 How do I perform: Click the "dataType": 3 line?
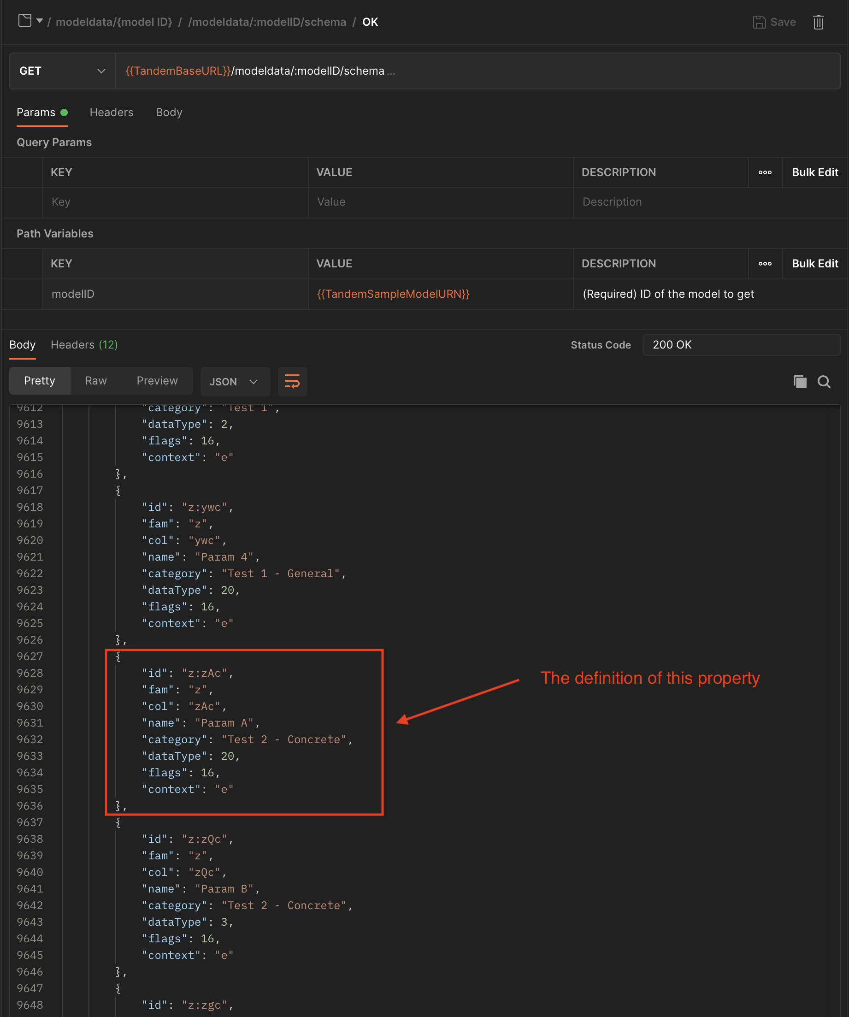[188, 922]
